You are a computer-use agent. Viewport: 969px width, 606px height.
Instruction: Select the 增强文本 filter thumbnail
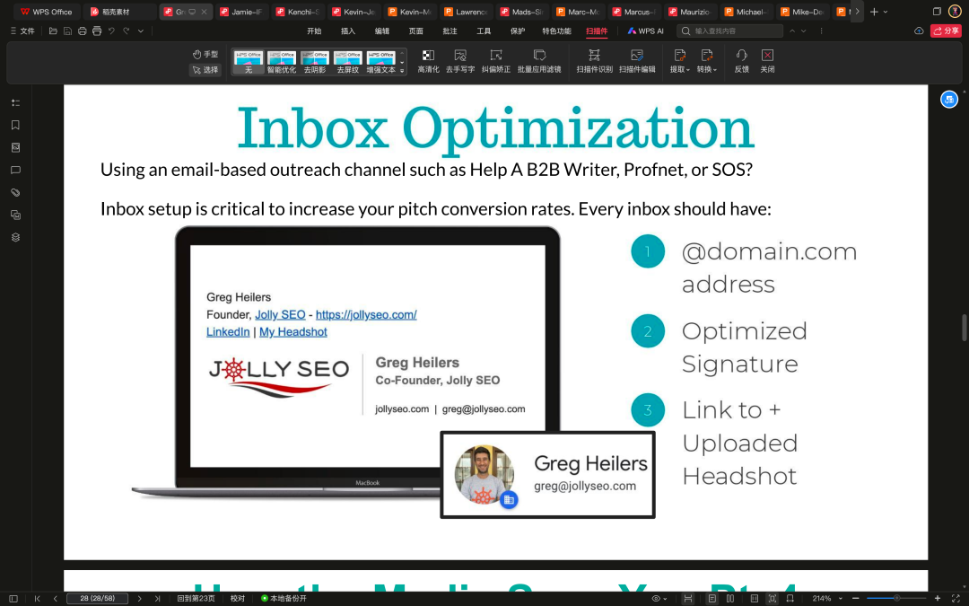pos(380,62)
